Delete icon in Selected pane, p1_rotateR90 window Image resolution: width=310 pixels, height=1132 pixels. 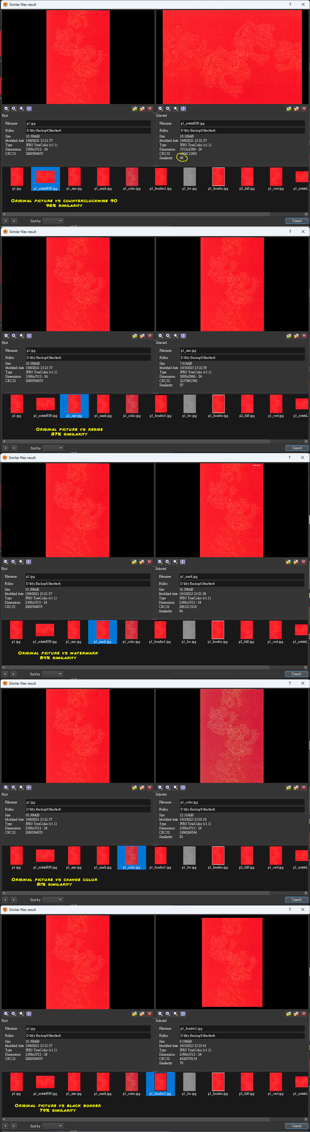pyautogui.click(x=304, y=108)
